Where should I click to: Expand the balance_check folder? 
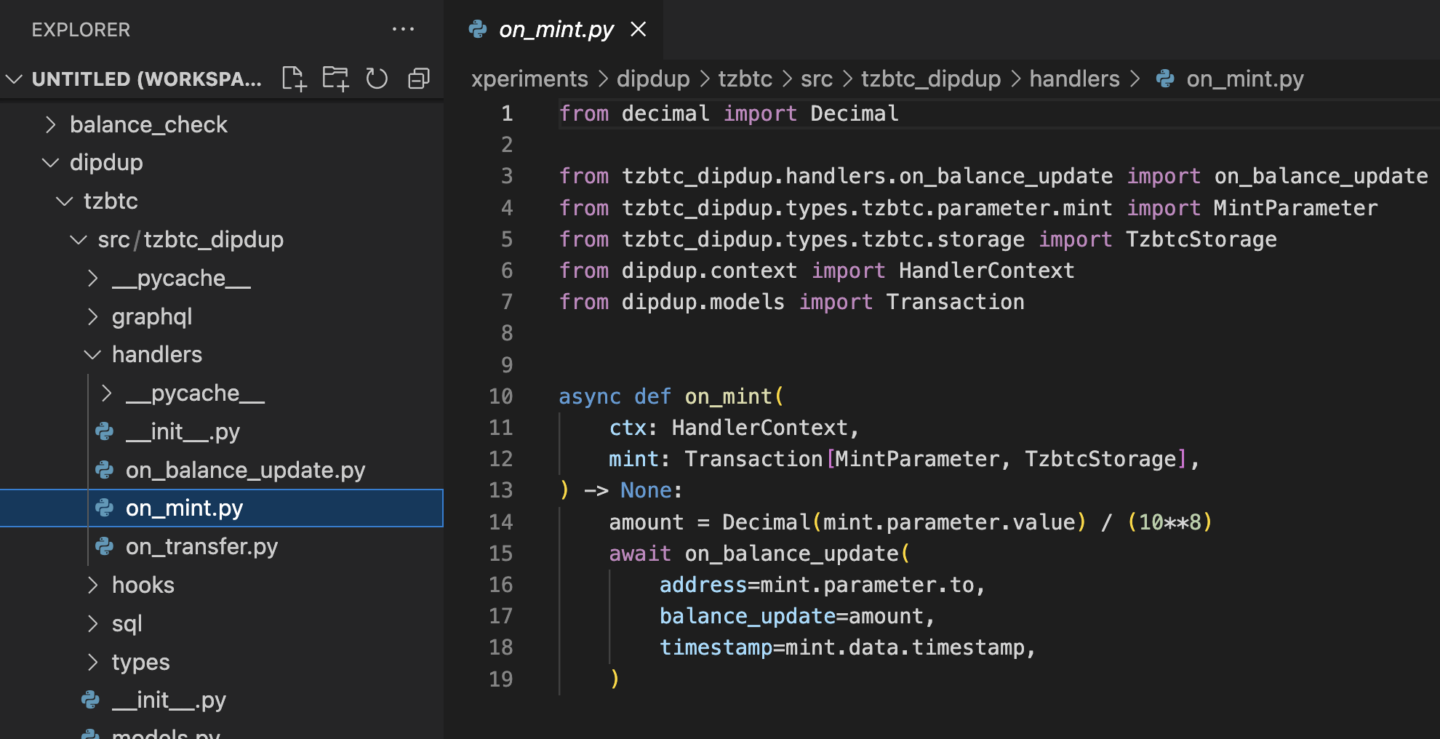click(50, 125)
